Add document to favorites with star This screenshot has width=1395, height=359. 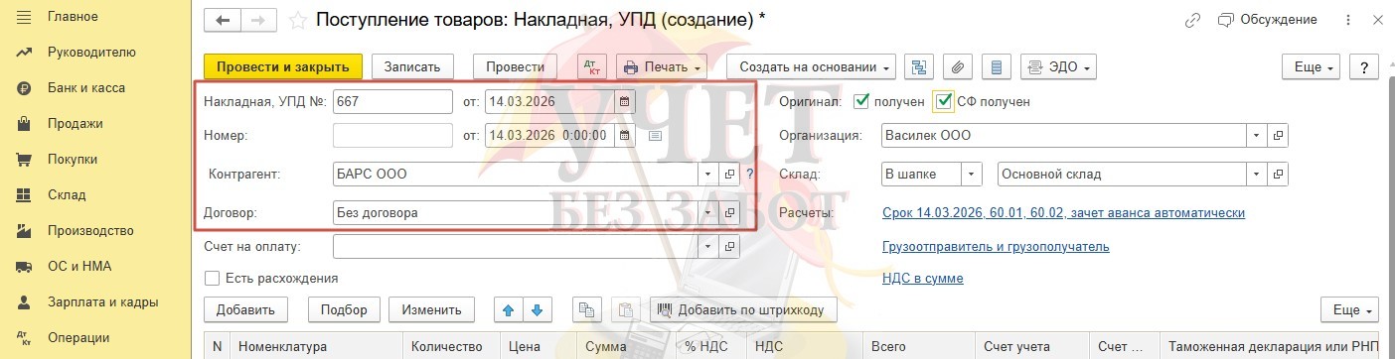click(x=297, y=20)
